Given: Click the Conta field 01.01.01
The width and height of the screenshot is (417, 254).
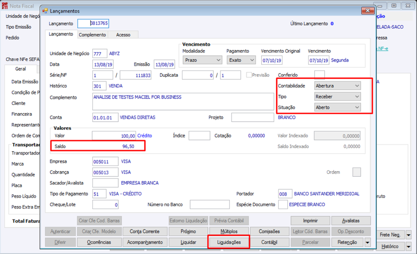Looking at the screenshot, I should point(105,117).
